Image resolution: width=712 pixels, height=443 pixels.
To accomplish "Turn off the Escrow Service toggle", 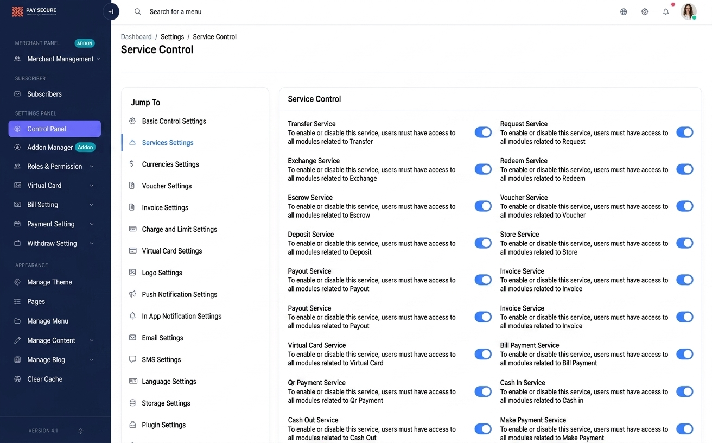I will [x=483, y=206].
